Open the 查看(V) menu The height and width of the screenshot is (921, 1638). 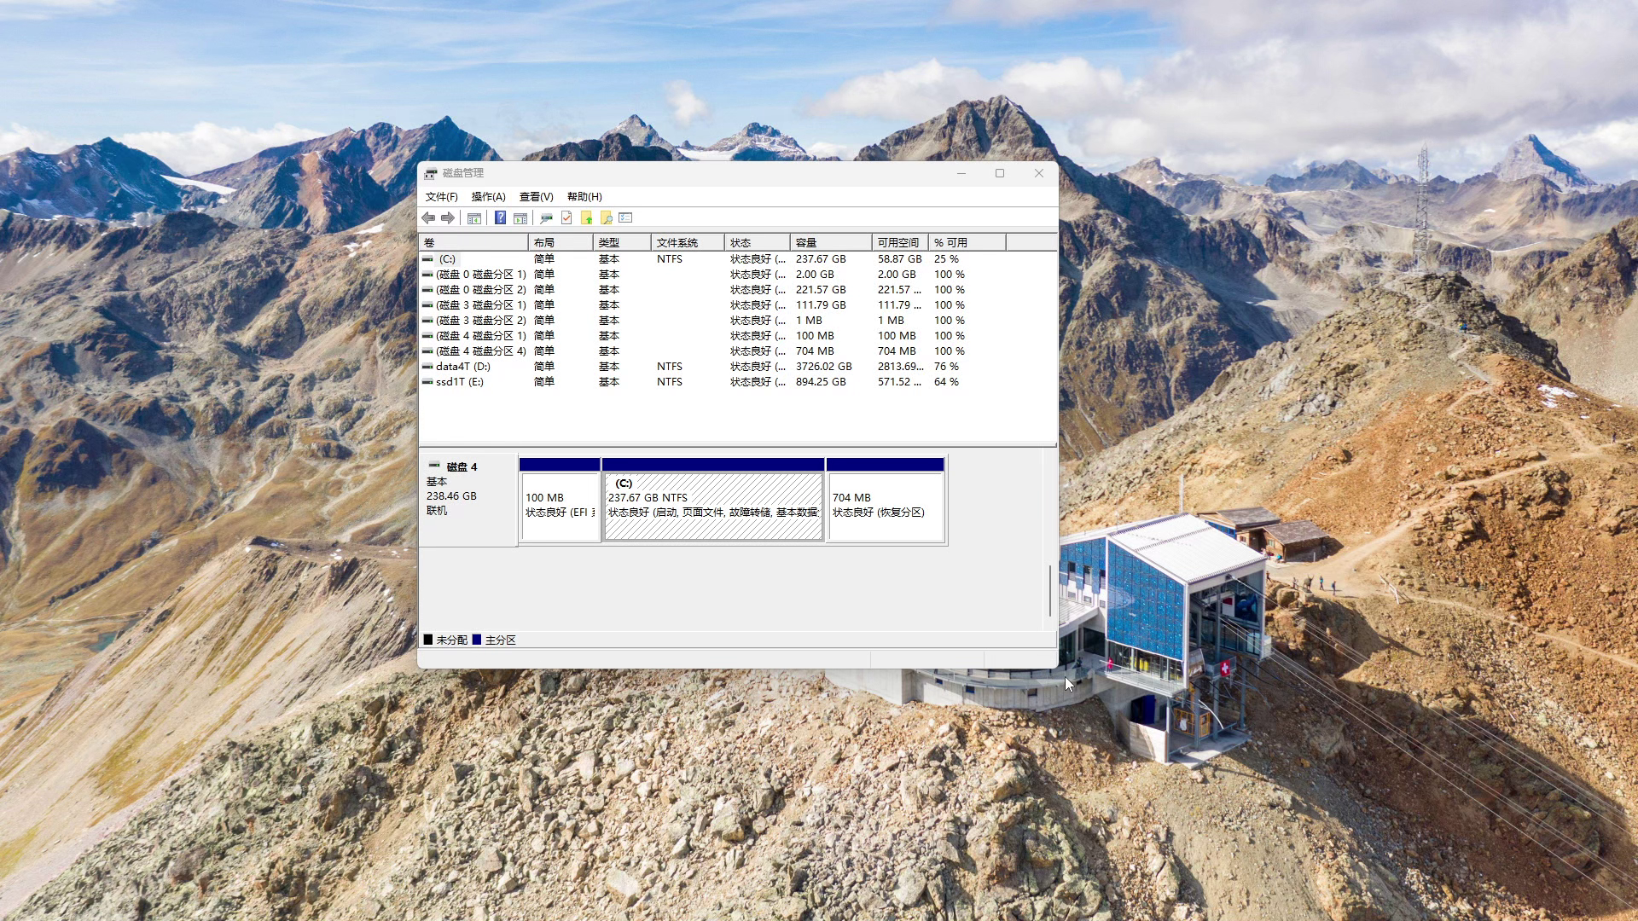(x=536, y=196)
